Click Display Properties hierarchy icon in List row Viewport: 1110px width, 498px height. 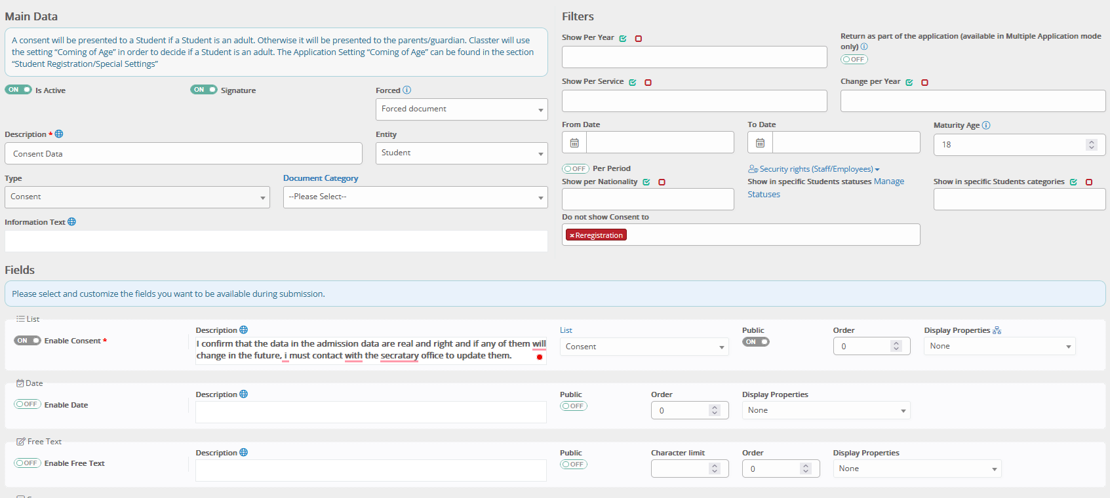[997, 330]
